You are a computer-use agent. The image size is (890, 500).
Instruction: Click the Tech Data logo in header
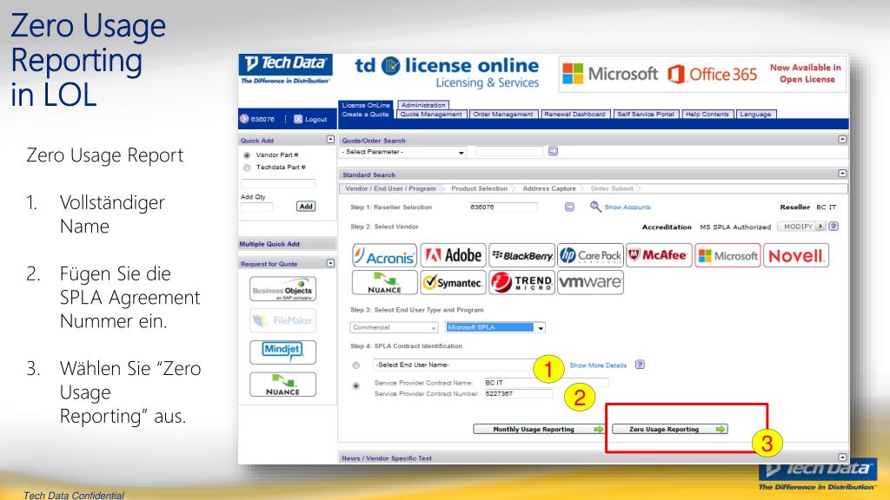click(285, 69)
